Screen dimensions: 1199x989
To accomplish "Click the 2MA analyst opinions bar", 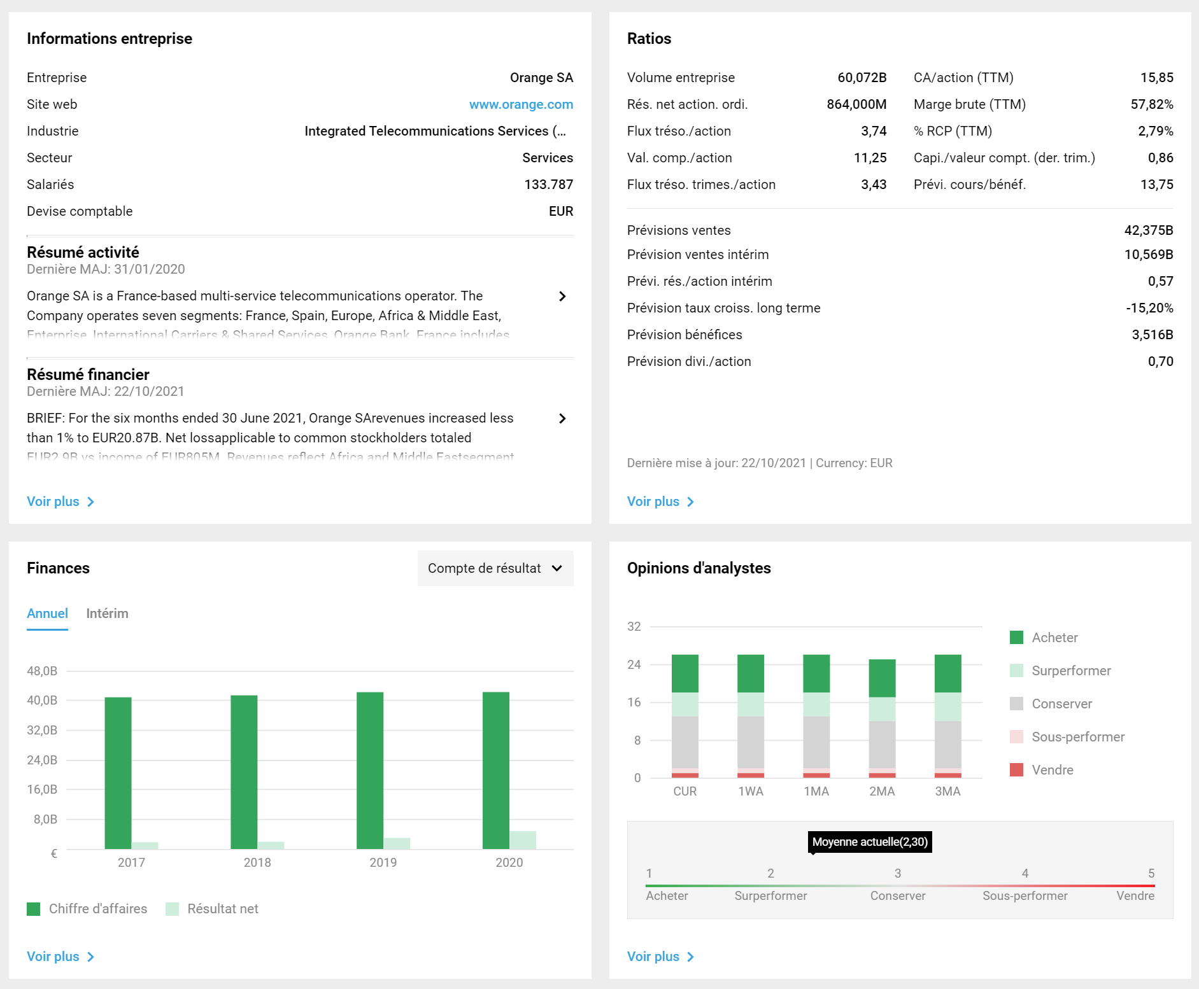I will 882,719.
